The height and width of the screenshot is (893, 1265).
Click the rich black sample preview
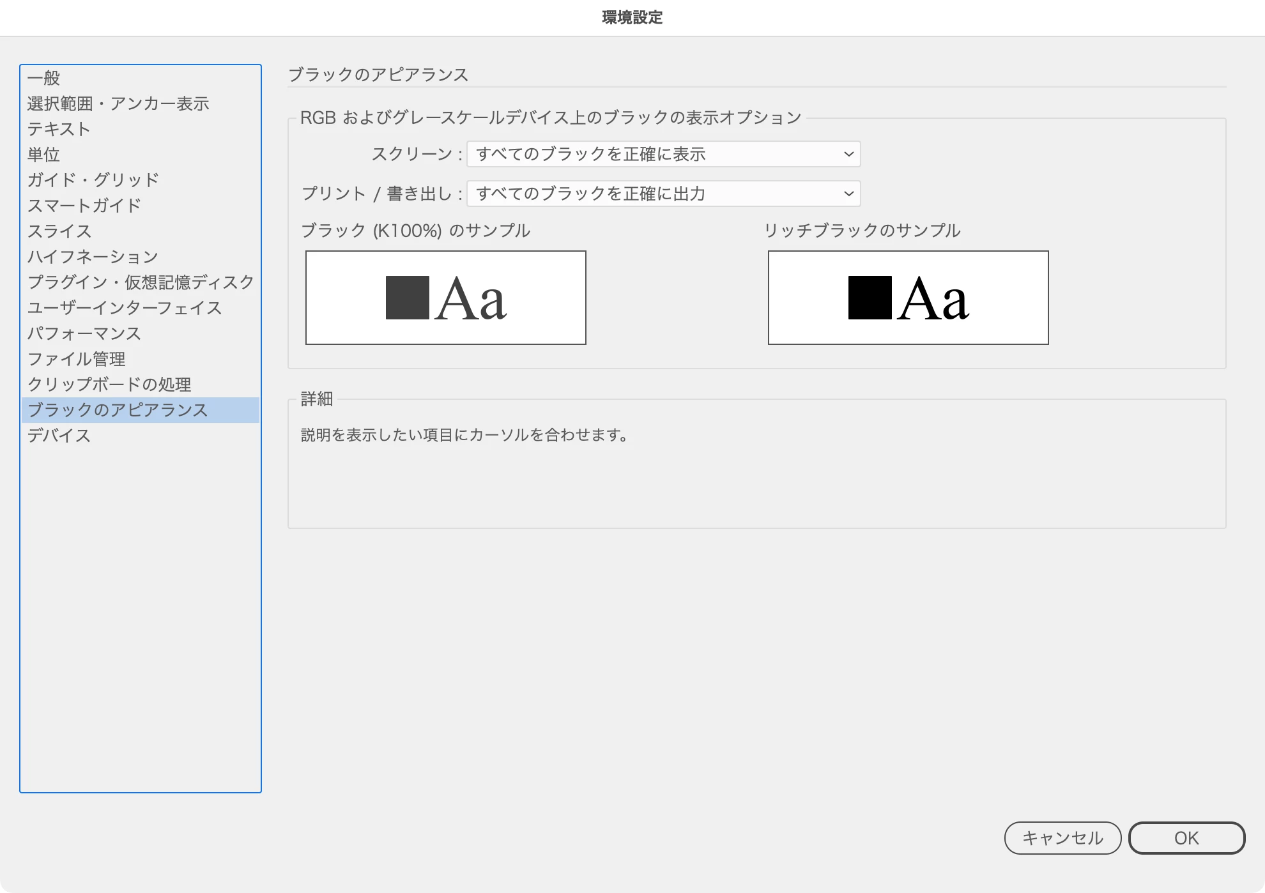(908, 298)
